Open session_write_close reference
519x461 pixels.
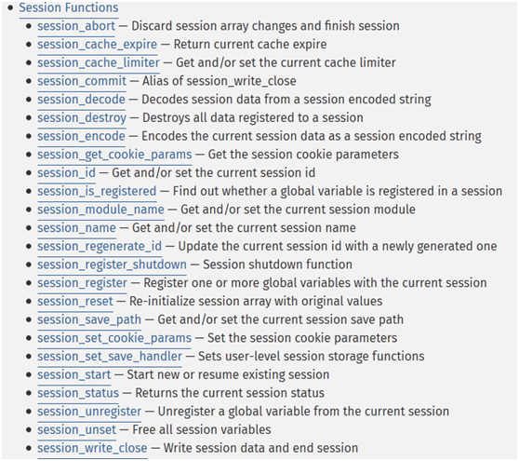(x=92, y=448)
